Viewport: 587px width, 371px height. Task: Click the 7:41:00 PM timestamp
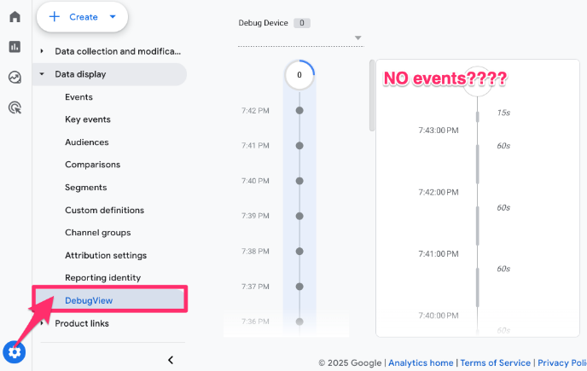tap(439, 254)
